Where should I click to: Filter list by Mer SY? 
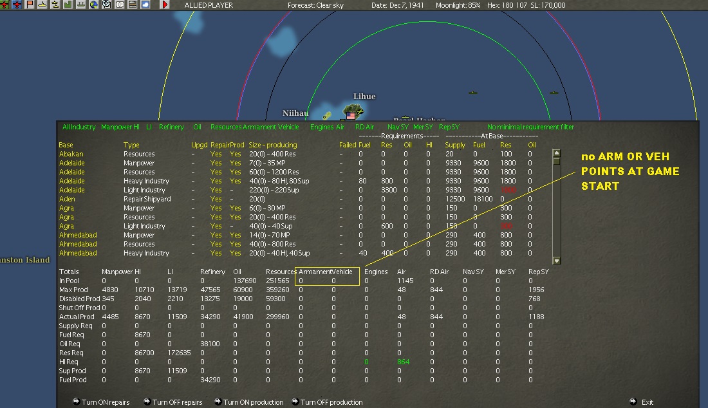[x=423, y=127]
